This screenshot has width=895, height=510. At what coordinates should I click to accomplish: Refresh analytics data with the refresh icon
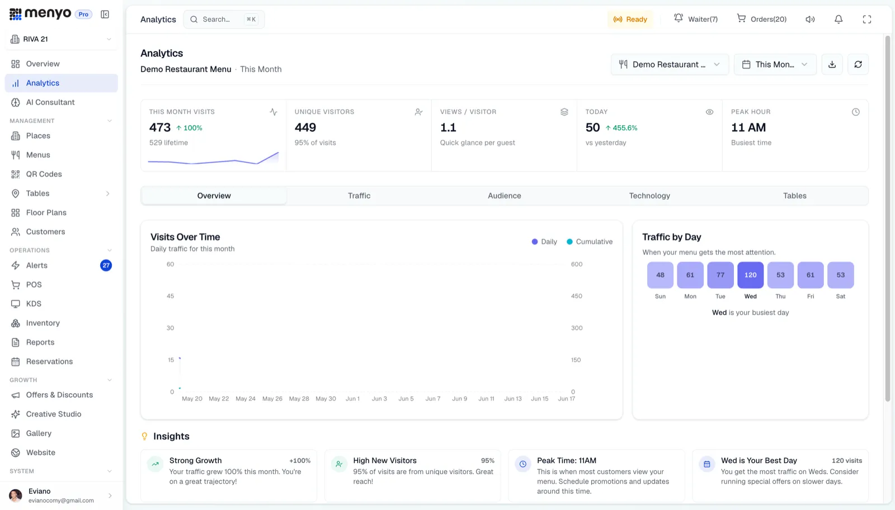[858, 64]
